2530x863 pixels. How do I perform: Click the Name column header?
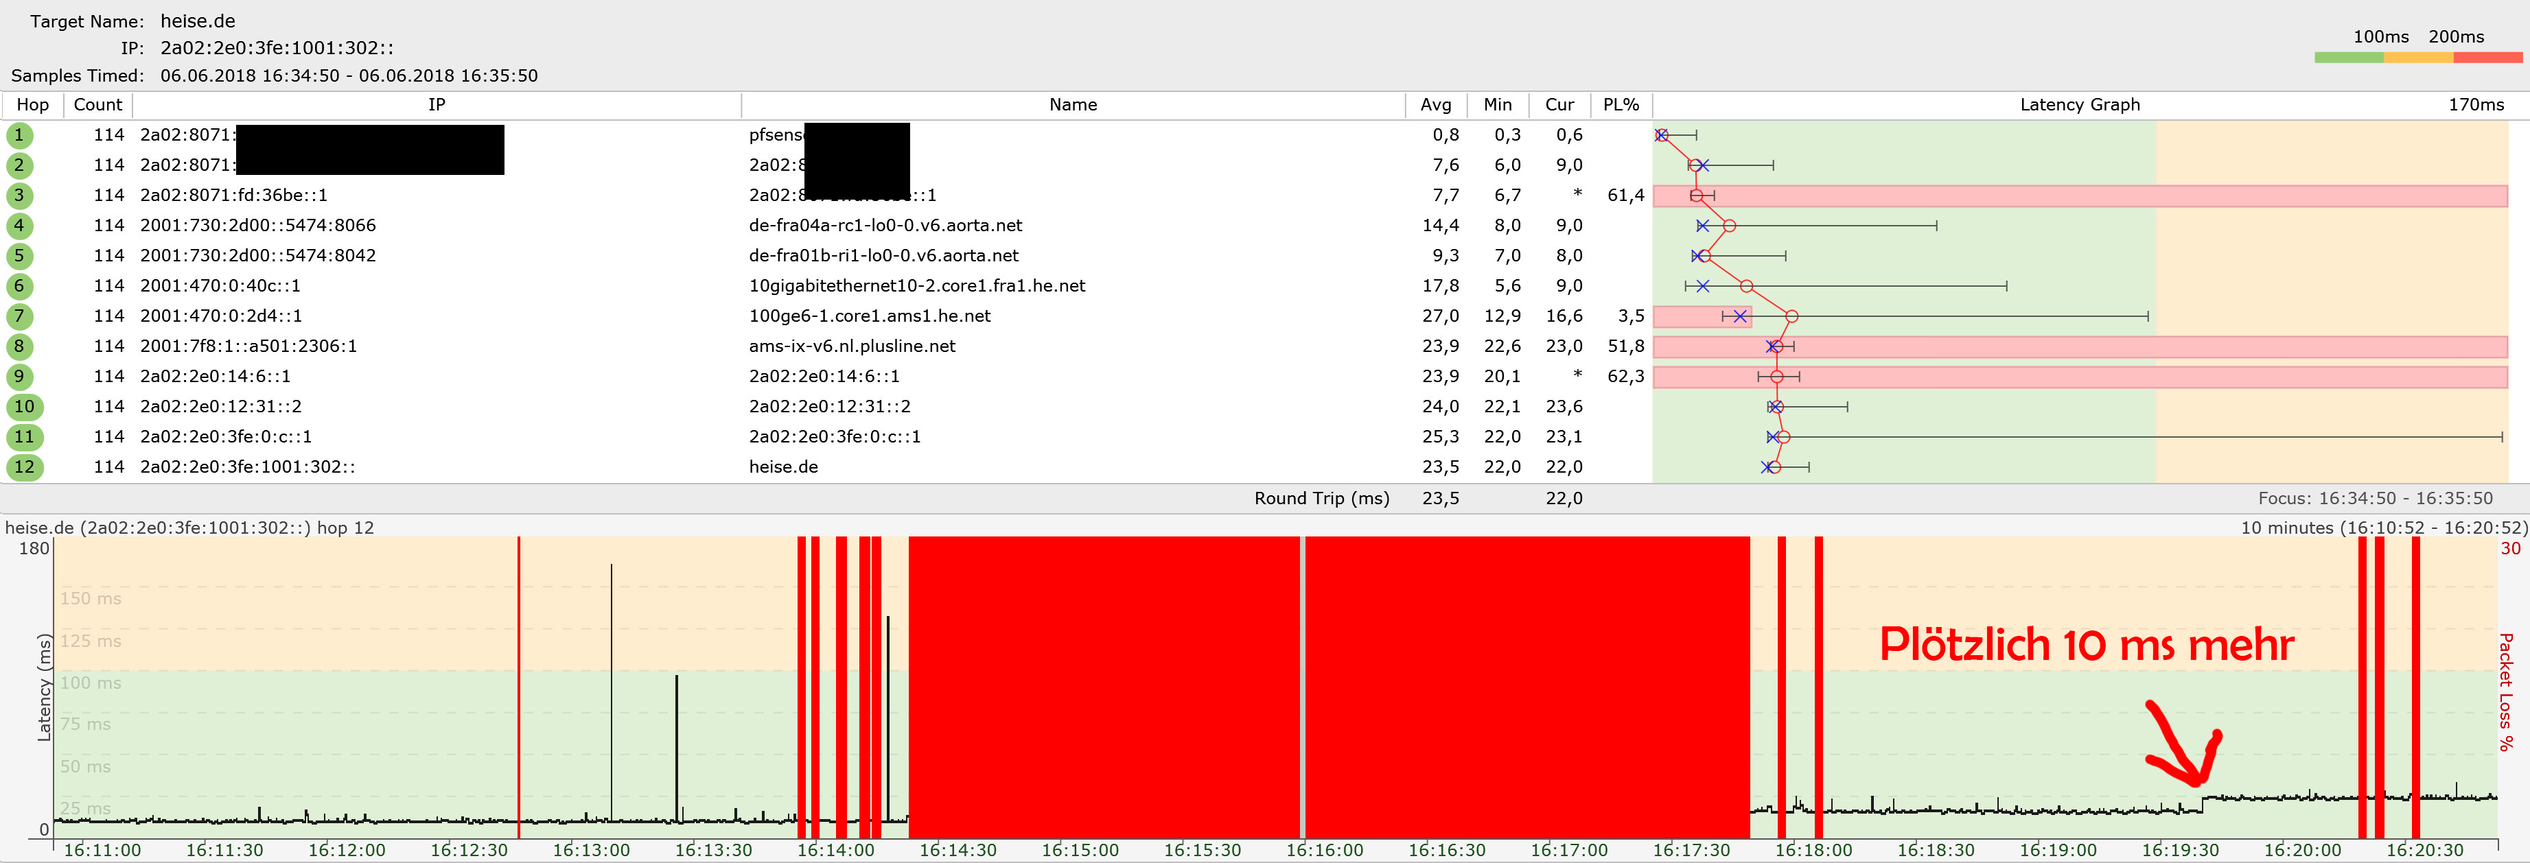1073,105
